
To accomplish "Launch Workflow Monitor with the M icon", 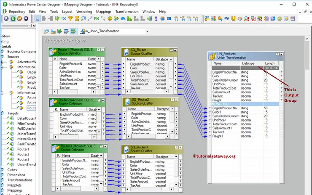I will pyautogui.click(x=26, y=18).
